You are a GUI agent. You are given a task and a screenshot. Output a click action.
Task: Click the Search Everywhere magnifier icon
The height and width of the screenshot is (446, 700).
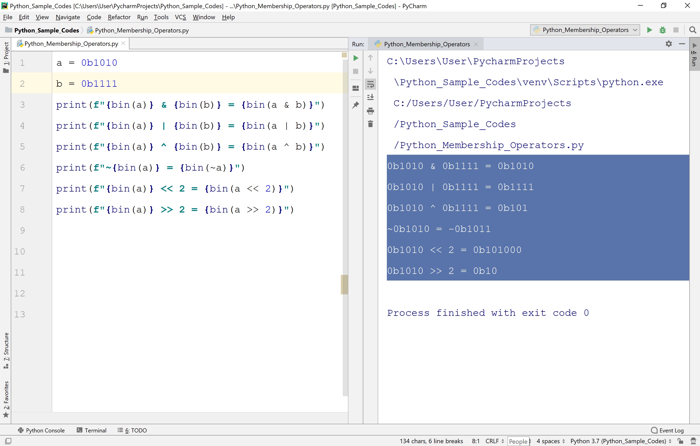[x=693, y=30]
